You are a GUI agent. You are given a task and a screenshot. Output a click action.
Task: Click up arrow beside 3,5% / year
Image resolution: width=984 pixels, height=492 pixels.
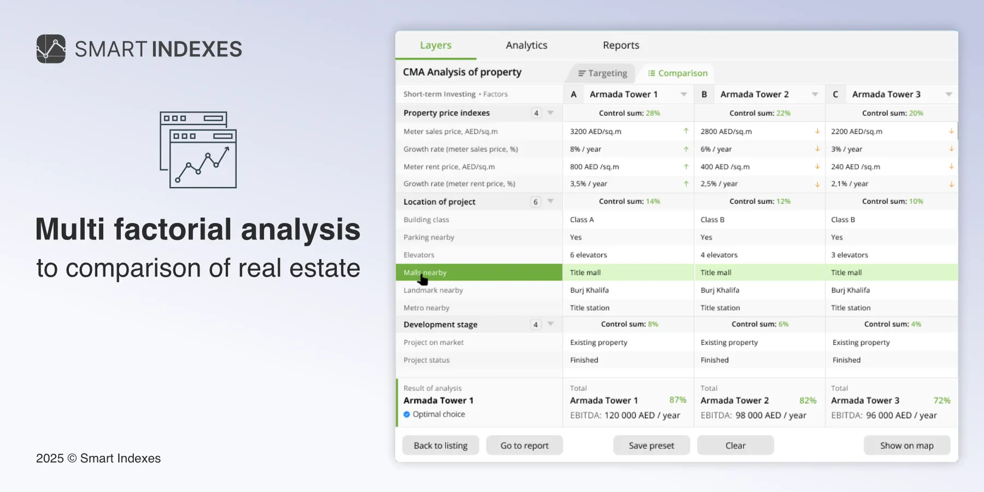tap(686, 184)
